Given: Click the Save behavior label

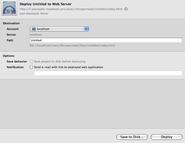Looking at the screenshot, I should coord(17,61).
